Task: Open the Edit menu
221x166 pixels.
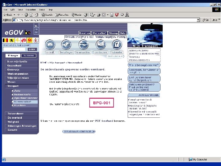Action: pos(12,10)
